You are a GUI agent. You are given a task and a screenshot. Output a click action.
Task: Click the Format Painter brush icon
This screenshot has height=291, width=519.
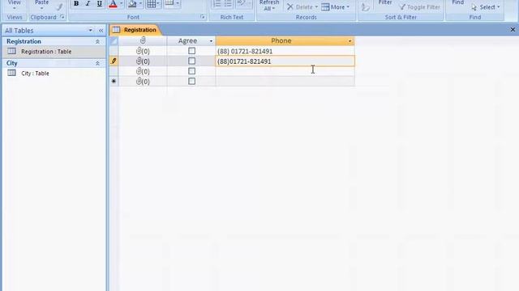pos(59,6)
